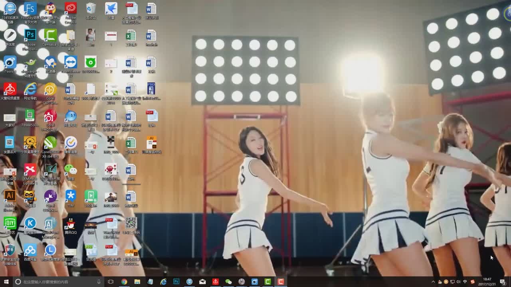Toggle the Chinese input mode indicator
Image resolution: width=511 pixels, height=287 pixels.
465,282
